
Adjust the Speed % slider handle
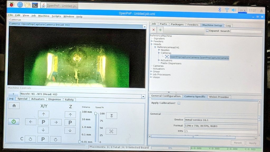96,113
